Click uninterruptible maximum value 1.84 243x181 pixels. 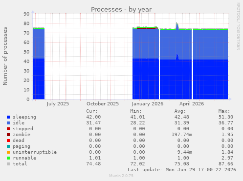pos(227,152)
